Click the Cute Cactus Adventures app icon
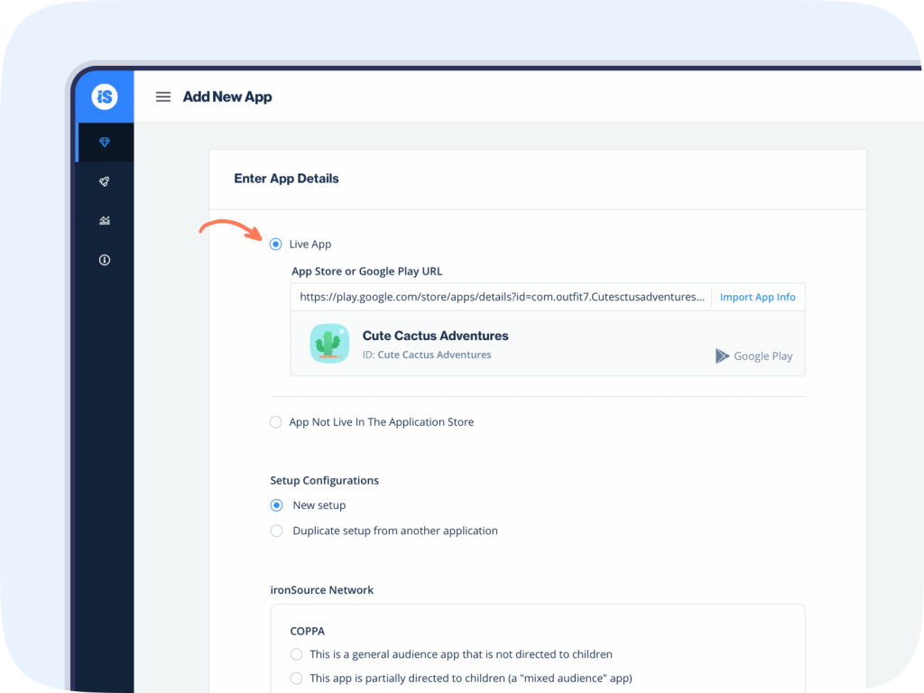Image resolution: width=924 pixels, height=693 pixels. point(329,343)
